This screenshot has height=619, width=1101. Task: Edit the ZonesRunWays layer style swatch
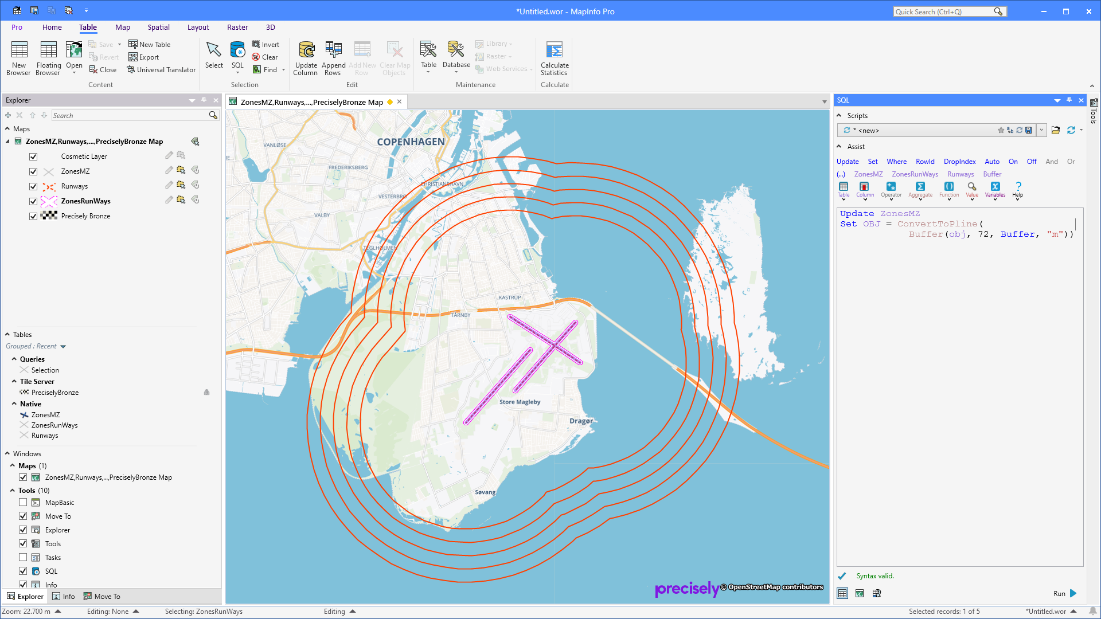tap(49, 201)
